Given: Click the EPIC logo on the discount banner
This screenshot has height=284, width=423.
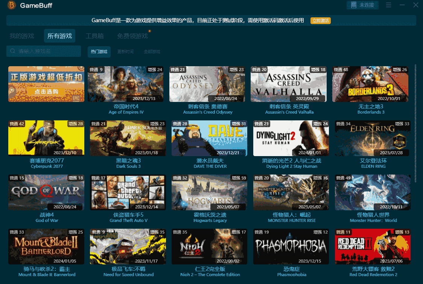Looking at the screenshot, I should tap(76, 98).
